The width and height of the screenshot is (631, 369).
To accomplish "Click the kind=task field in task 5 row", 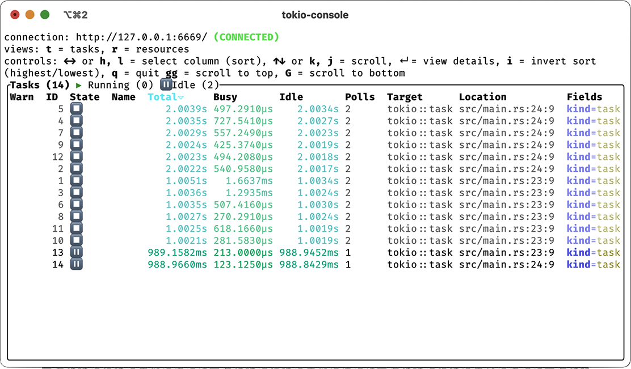I will point(593,109).
